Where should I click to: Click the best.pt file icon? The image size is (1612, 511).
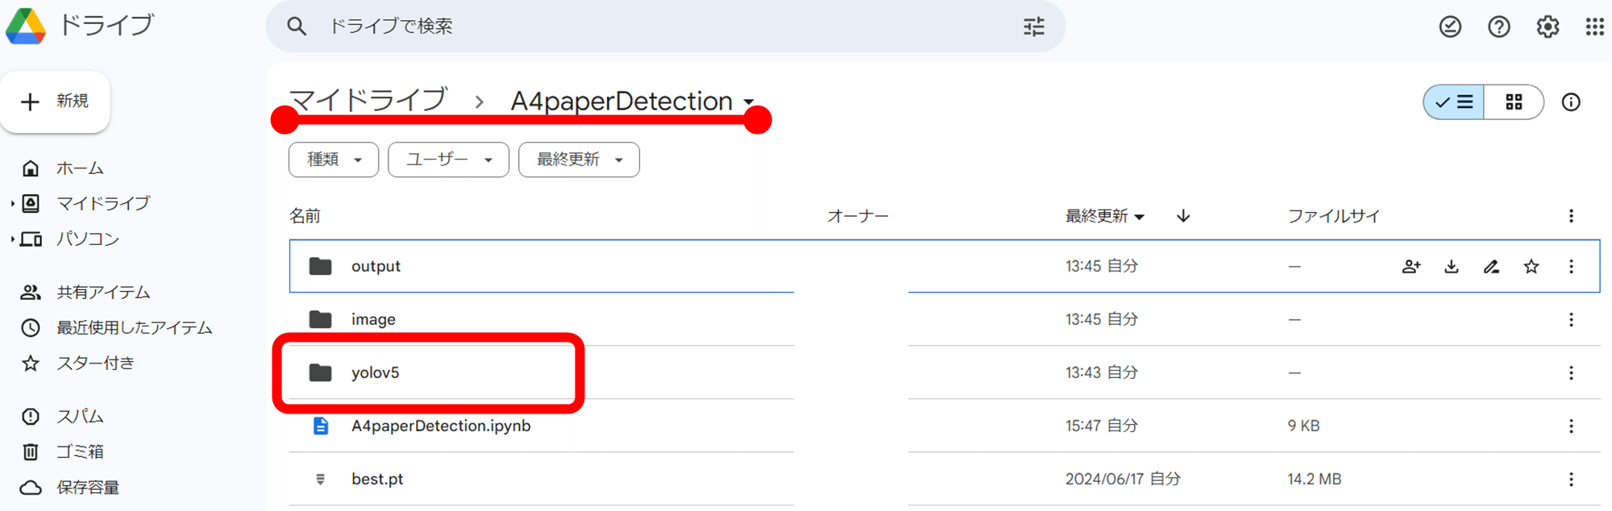point(321,480)
